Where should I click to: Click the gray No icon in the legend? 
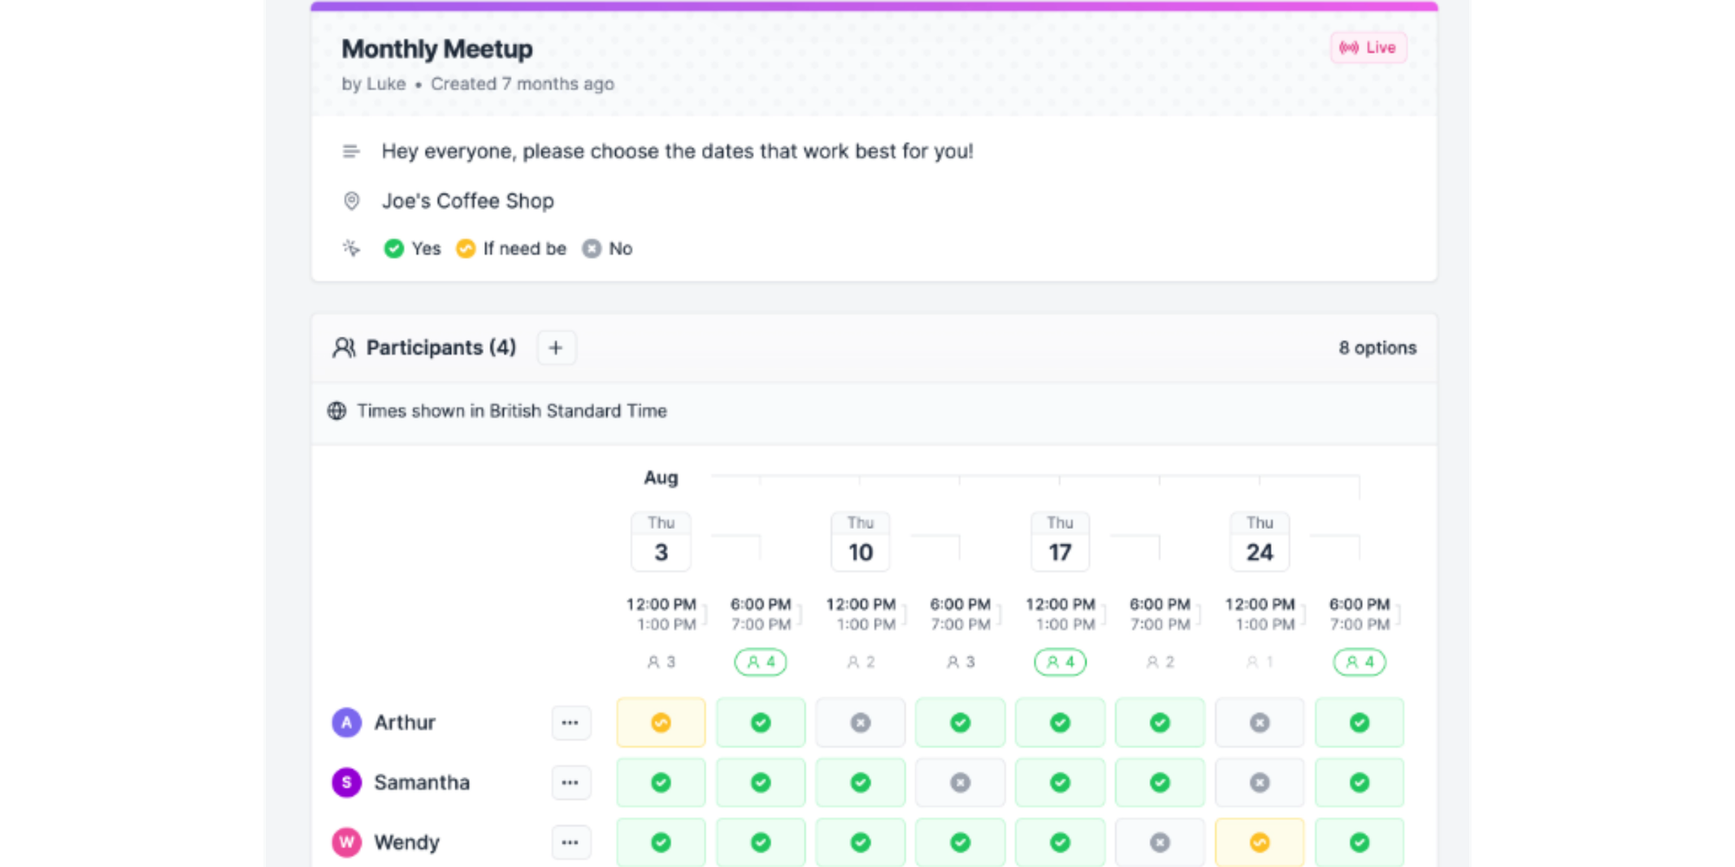click(x=593, y=249)
